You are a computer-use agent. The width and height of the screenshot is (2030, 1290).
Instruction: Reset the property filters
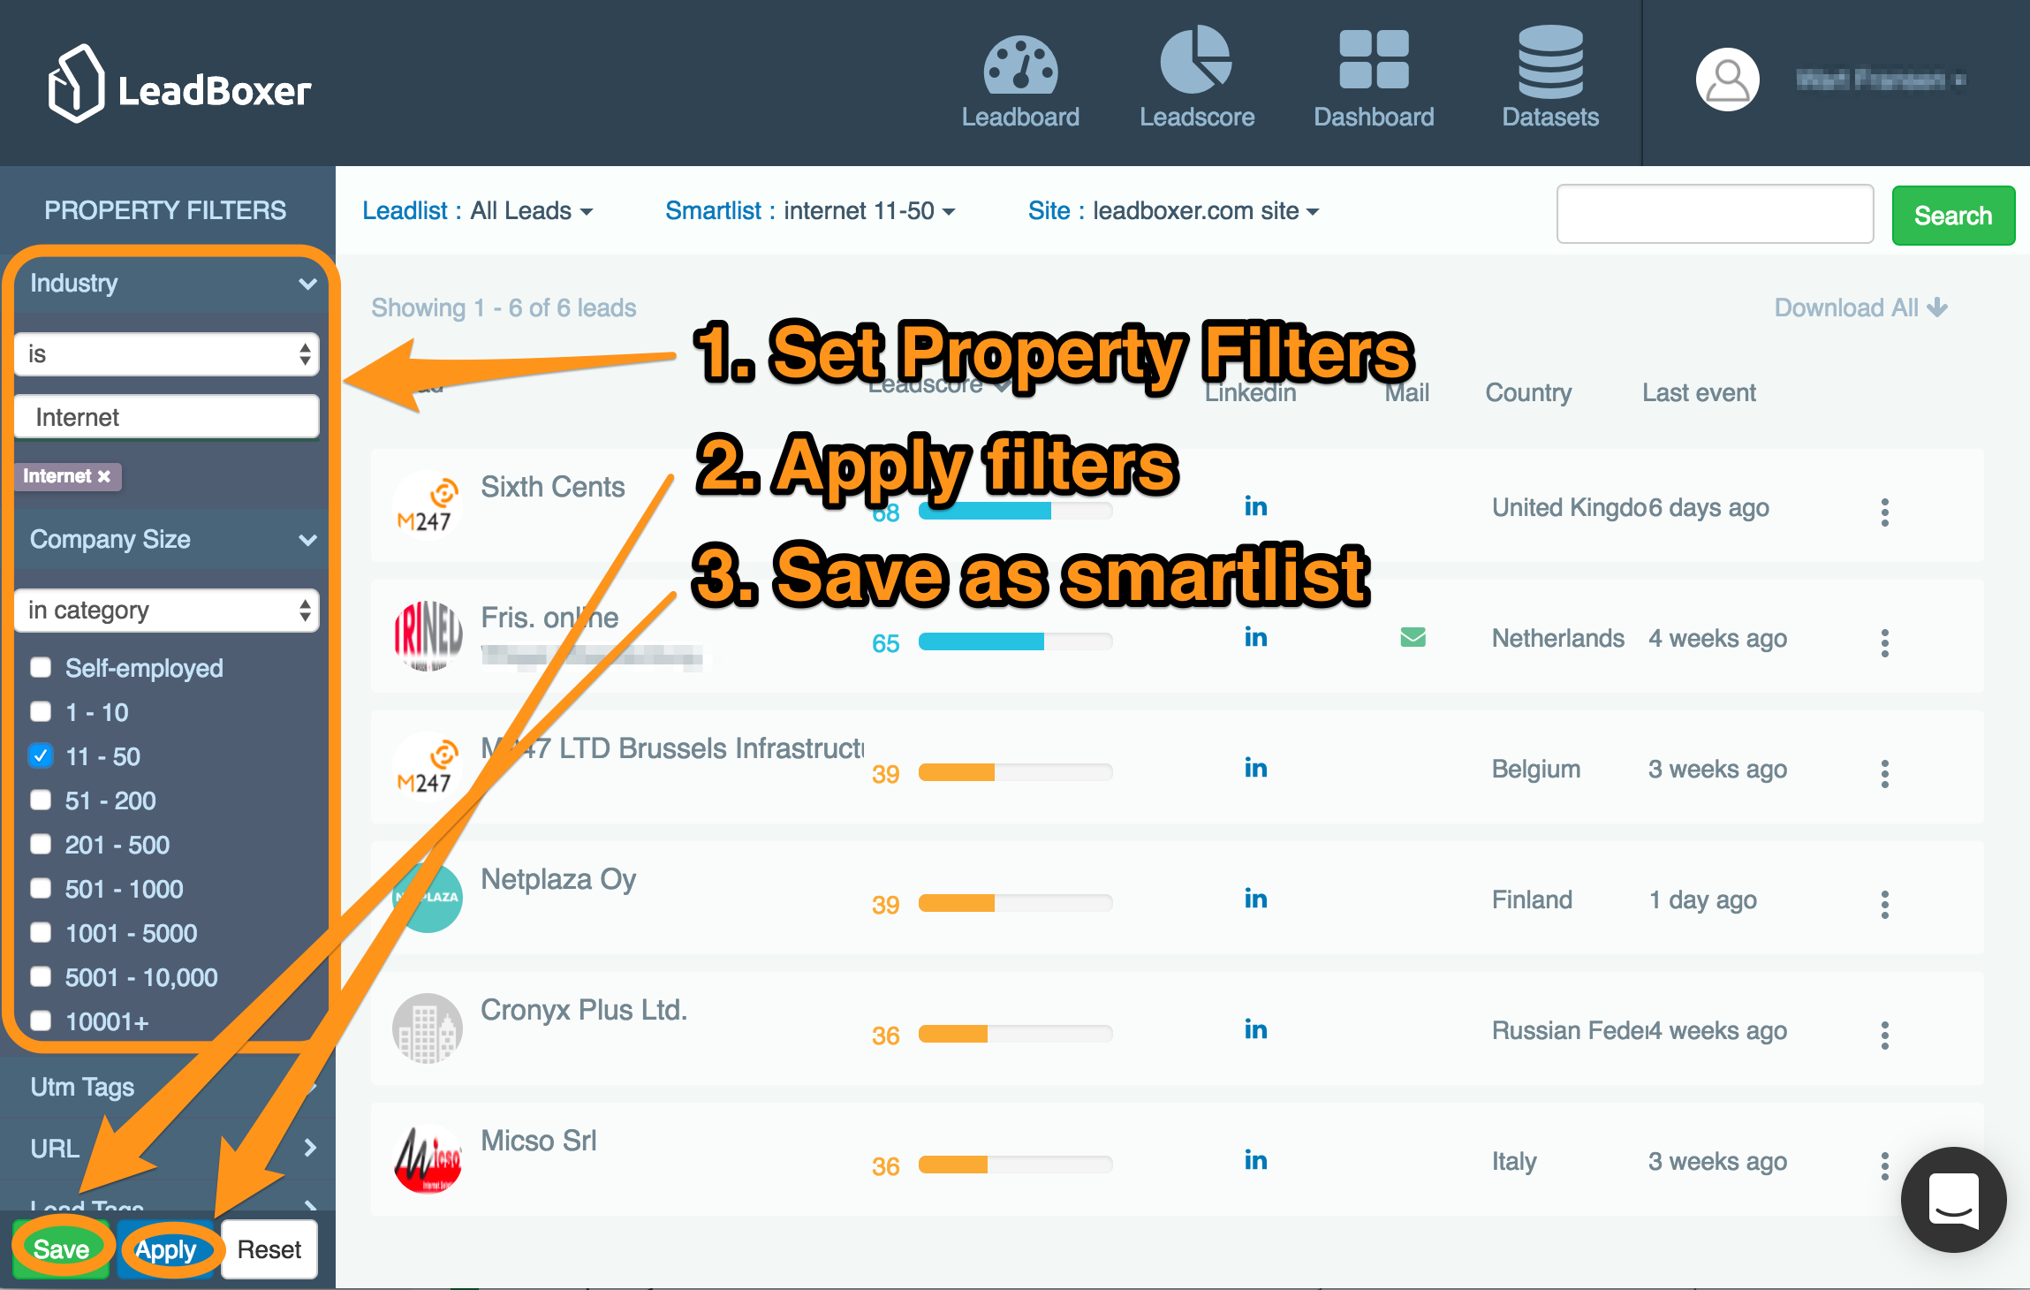pyautogui.click(x=269, y=1249)
